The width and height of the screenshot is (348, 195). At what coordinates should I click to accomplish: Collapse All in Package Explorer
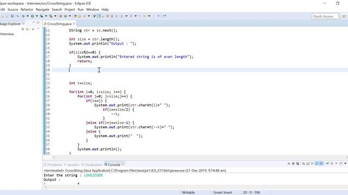tap(23, 29)
